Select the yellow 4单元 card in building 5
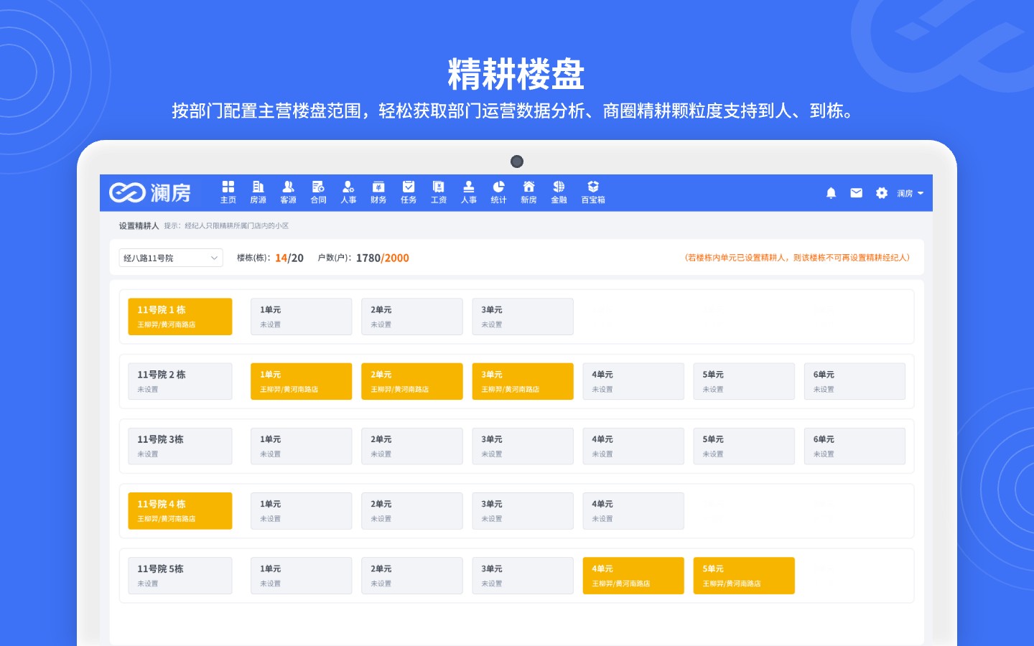The width and height of the screenshot is (1034, 646). click(633, 576)
